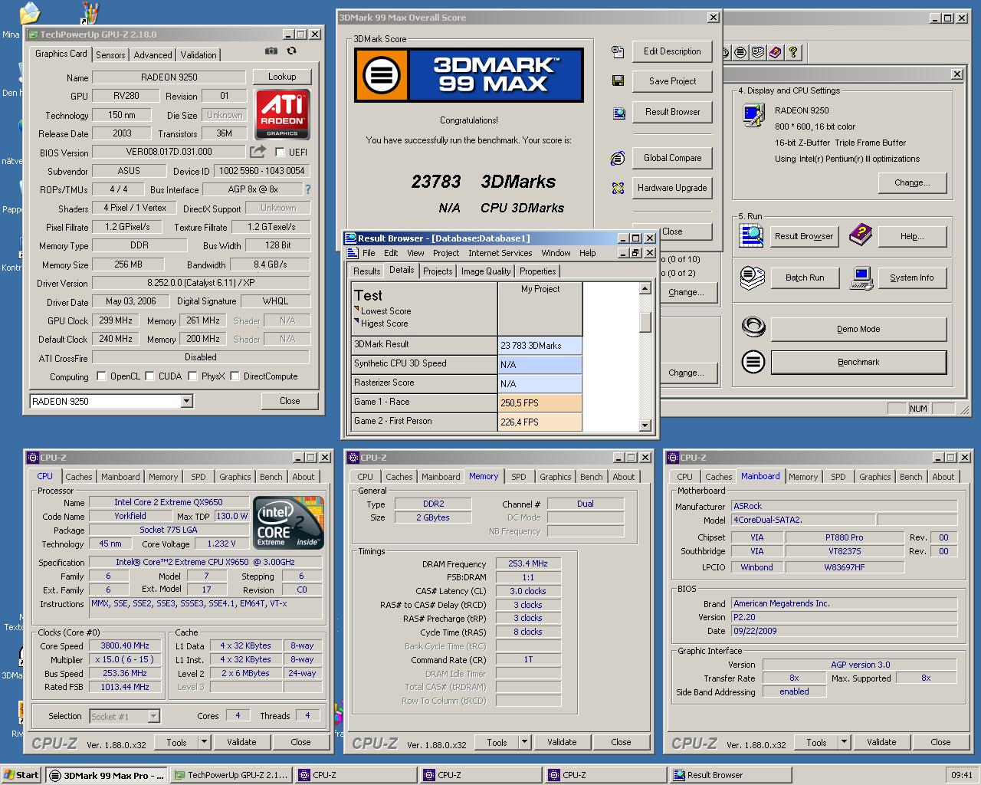Open Internet Services menu in Result Browser
Screen dimensions: 981x785
pos(500,253)
